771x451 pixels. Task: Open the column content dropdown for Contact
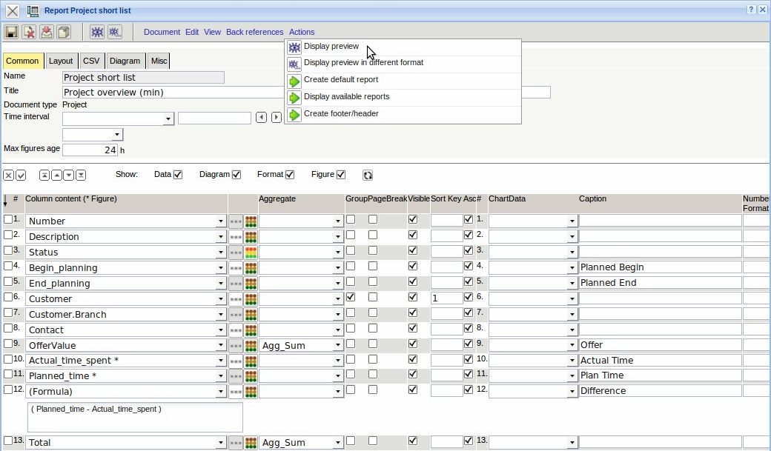[x=220, y=330]
